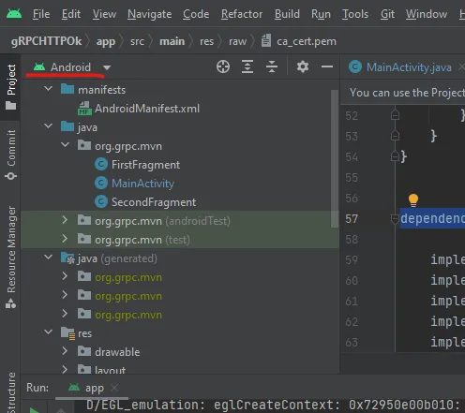Click Collapse All icon in Project panel
This screenshot has height=413, width=465.
(272, 66)
